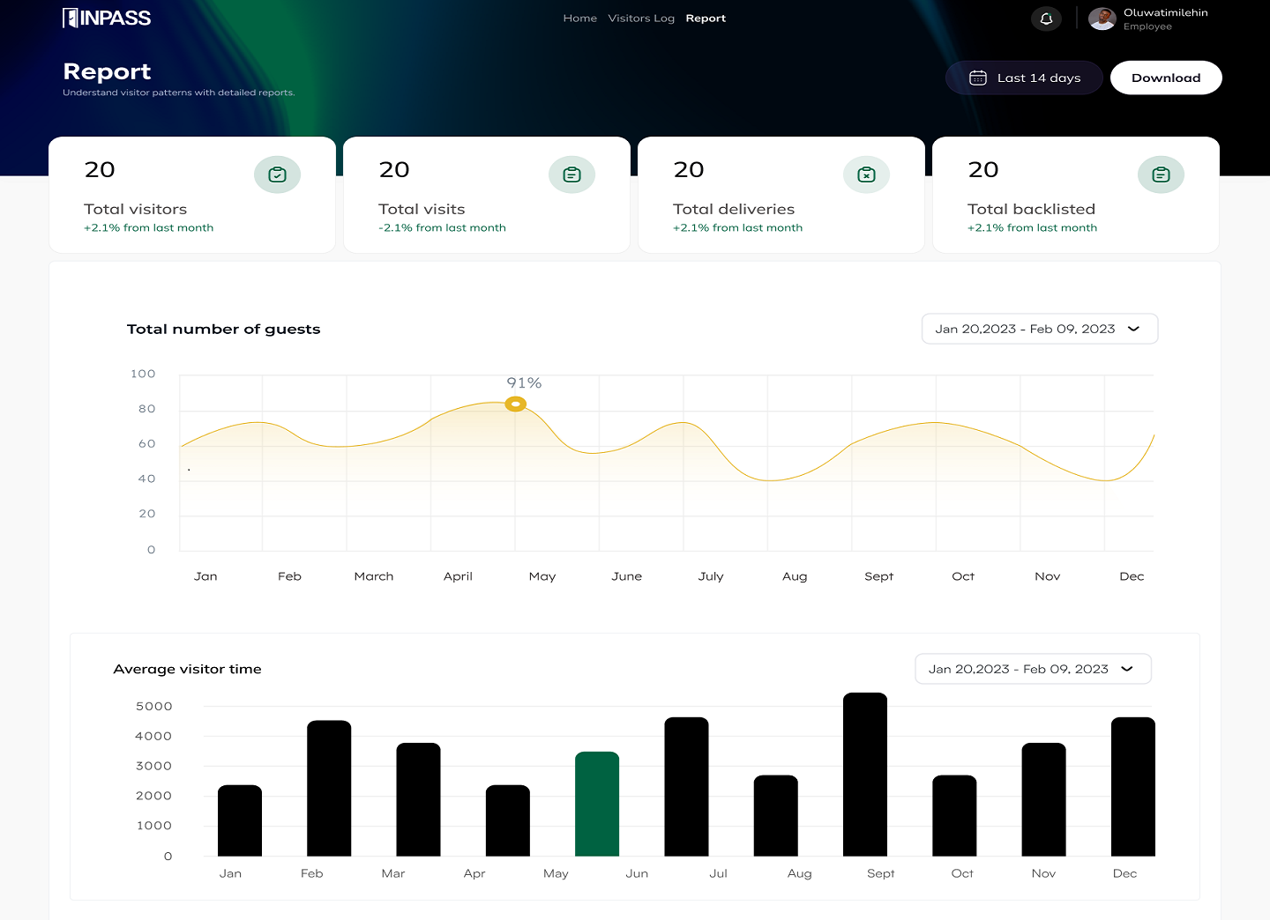
Task: Open the Last 14 days range selector
Action: coord(1025,78)
